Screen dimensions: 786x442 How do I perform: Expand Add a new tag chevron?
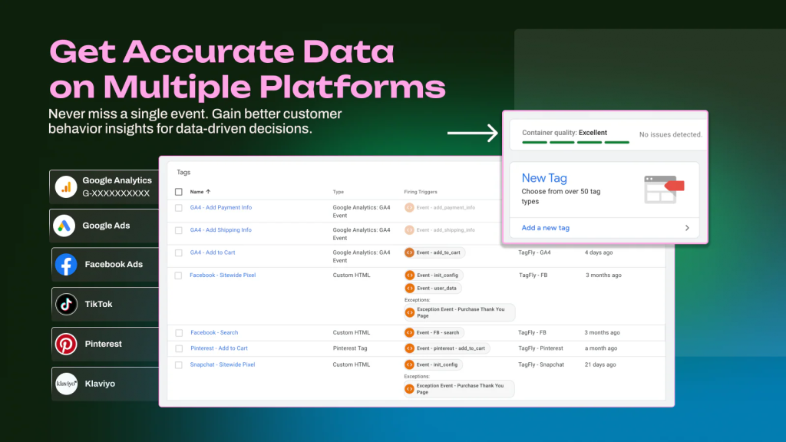click(x=687, y=228)
